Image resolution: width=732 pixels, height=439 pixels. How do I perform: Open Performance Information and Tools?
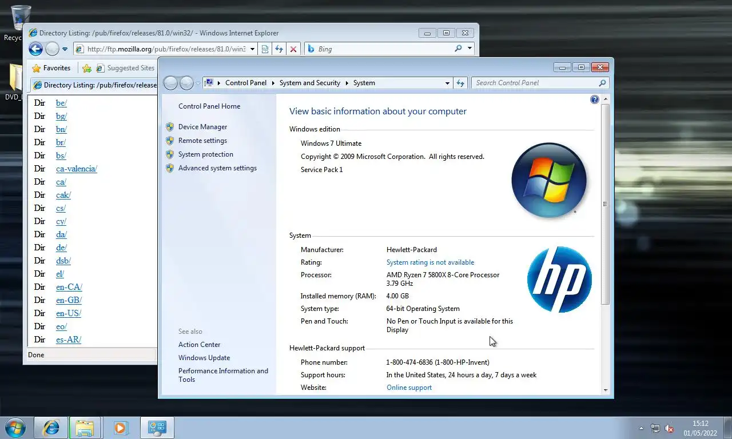point(223,375)
